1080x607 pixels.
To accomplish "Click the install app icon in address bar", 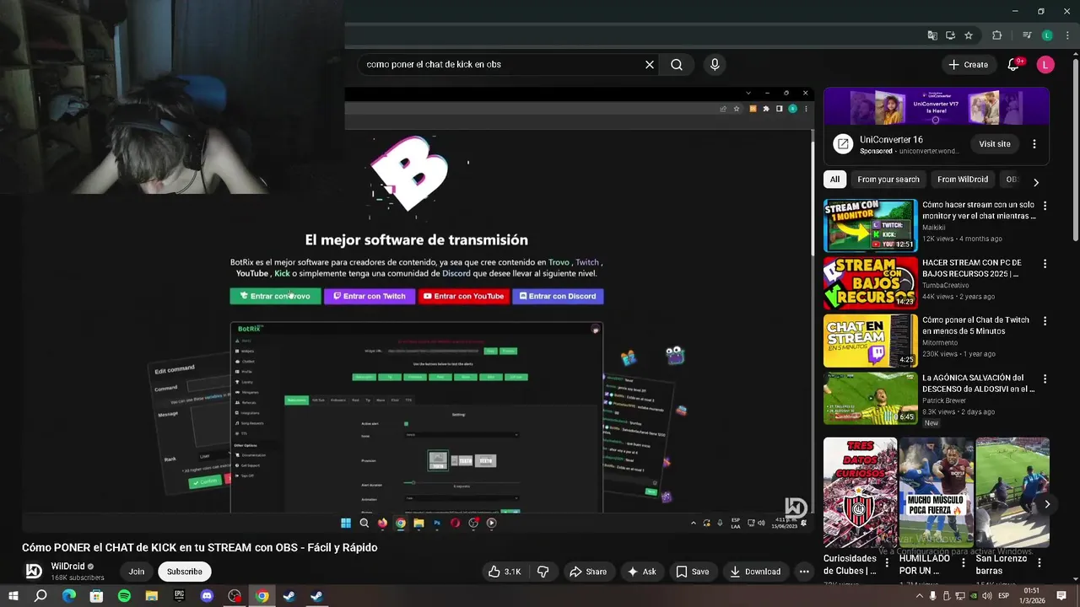I will tap(950, 35).
